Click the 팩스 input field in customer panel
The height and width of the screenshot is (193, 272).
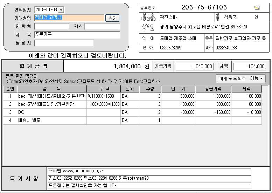(x=102, y=27)
